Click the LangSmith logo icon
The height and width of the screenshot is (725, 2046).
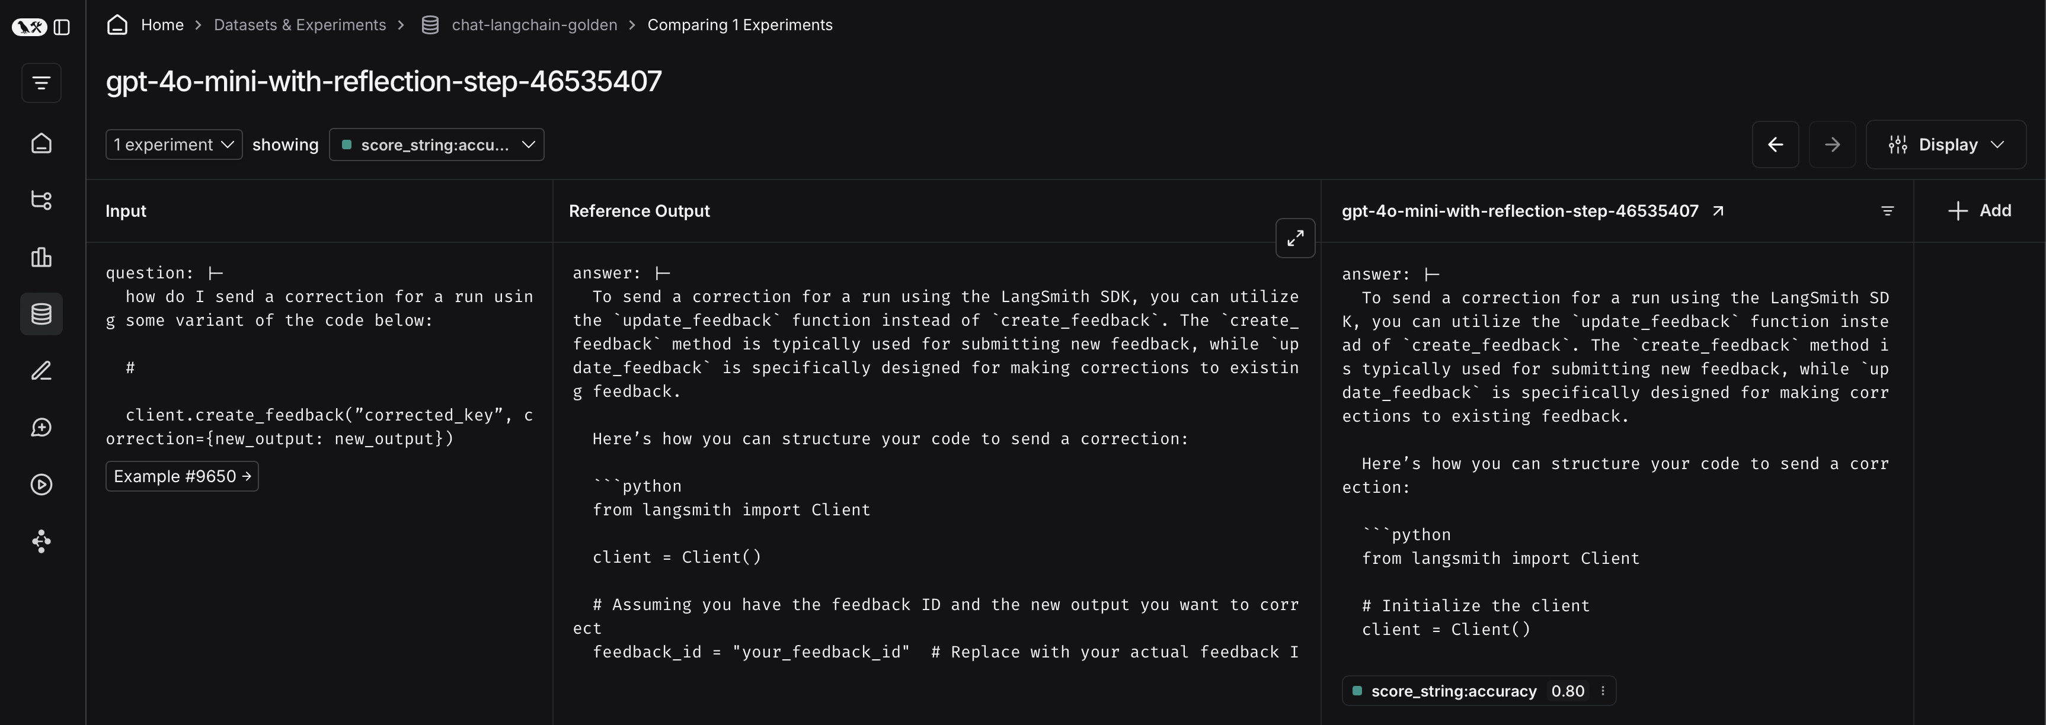(x=30, y=27)
